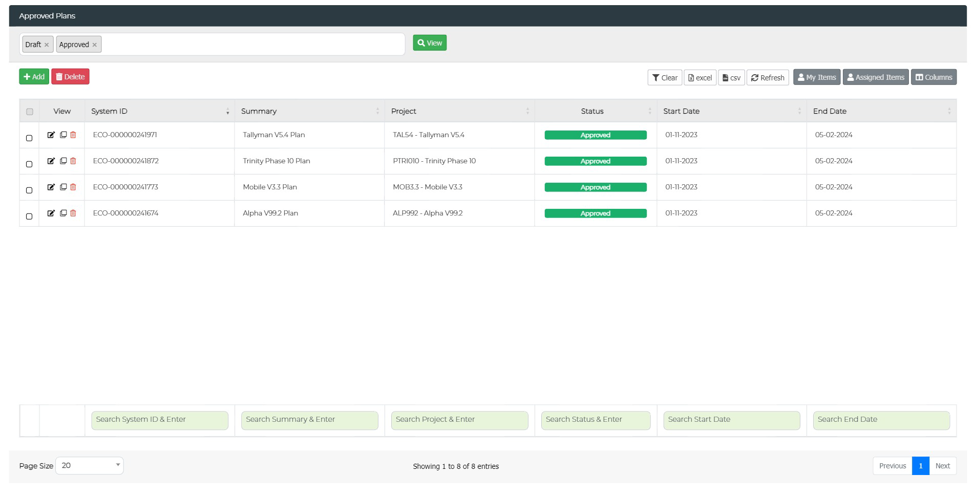
Task: Copy the Alpha V99.2 Plan row
Action: (63, 213)
